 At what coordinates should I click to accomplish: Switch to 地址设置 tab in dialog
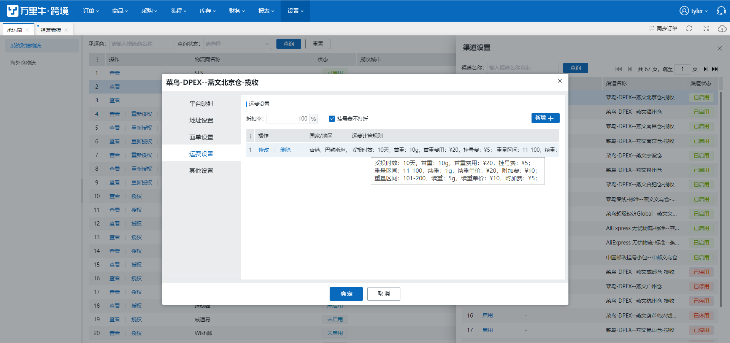pos(201,120)
